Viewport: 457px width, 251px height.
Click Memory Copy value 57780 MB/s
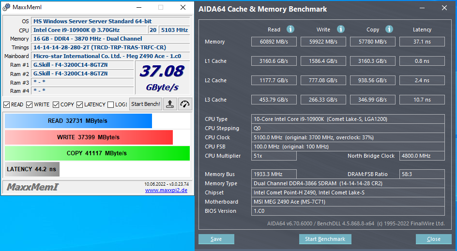[x=372, y=42]
